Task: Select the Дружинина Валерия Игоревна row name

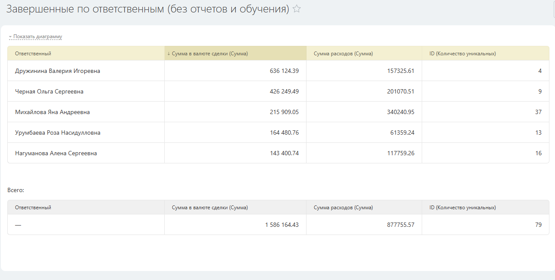Action: 58,71
